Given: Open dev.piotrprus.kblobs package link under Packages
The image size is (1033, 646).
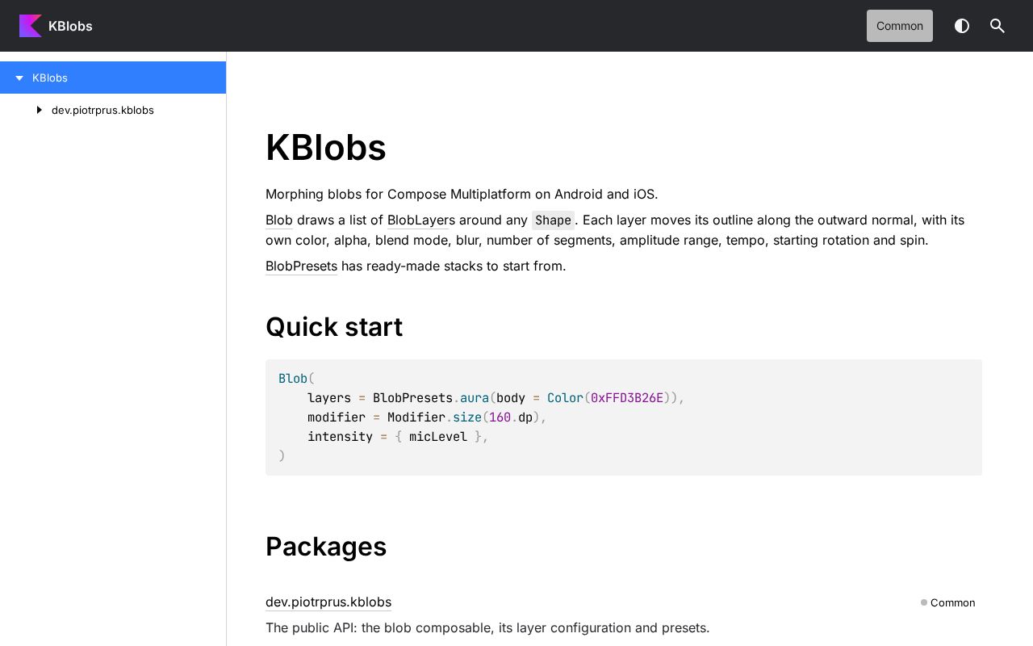Looking at the screenshot, I should click(x=328, y=602).
